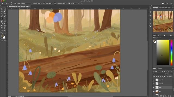Switch to the Channels tab
The width and height of the screenshot is (174, 97).
click(x=160, y=68)
